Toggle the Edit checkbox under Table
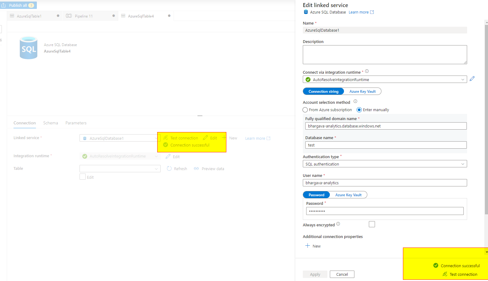 [x=83, y=177]
